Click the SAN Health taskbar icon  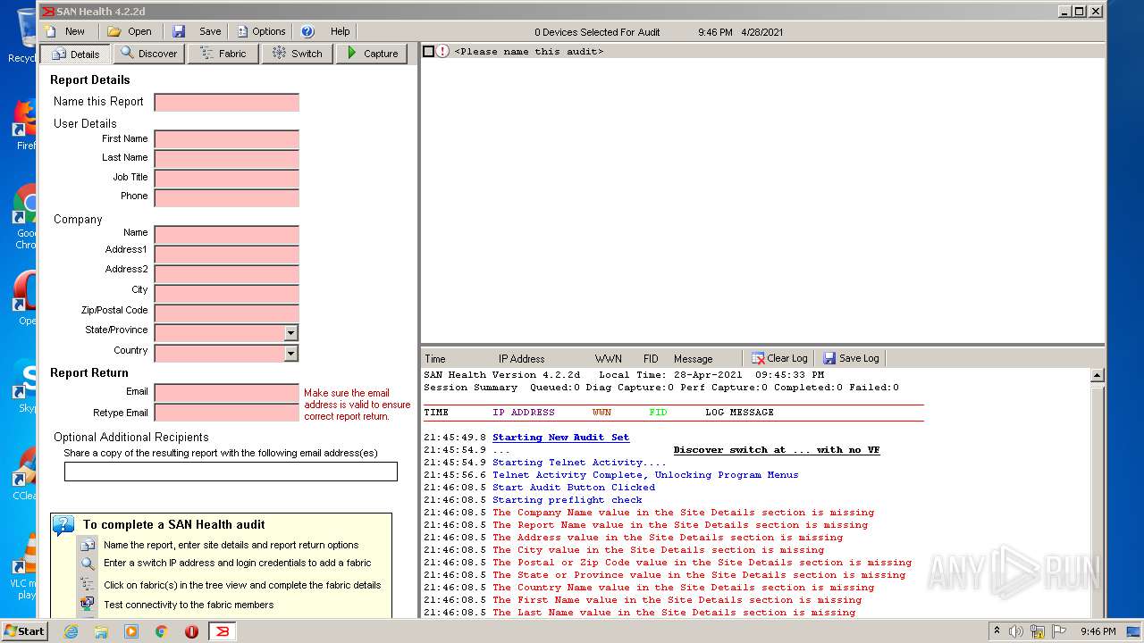[x=222, y=631]
